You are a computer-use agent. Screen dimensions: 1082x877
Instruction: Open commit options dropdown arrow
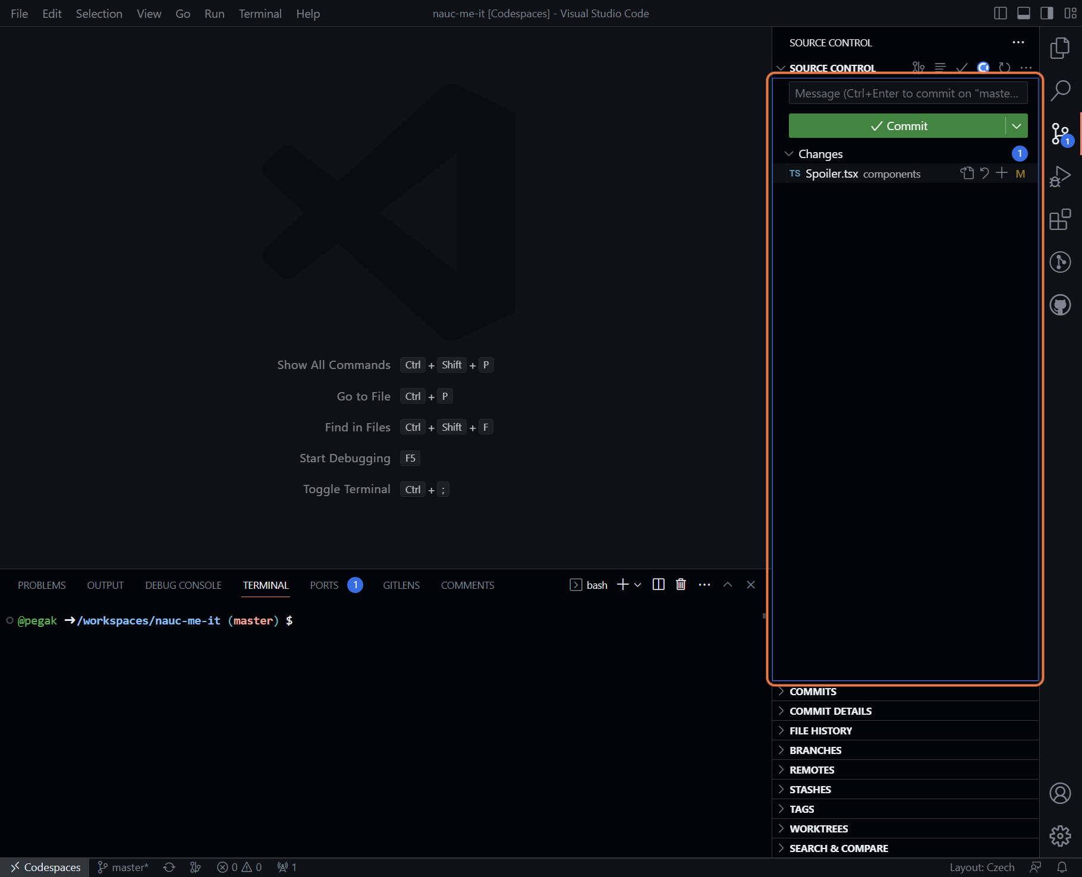1017,126
